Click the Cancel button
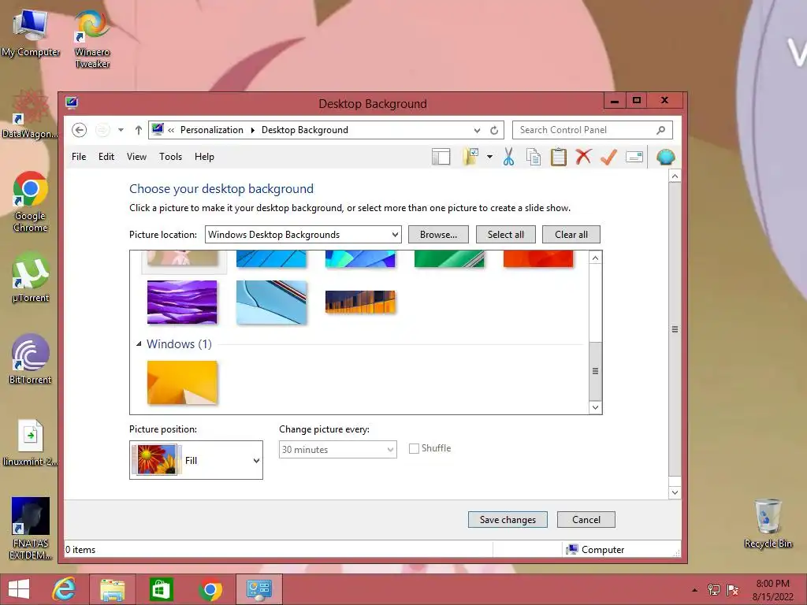807x605 pixels. tap(586, 520)
